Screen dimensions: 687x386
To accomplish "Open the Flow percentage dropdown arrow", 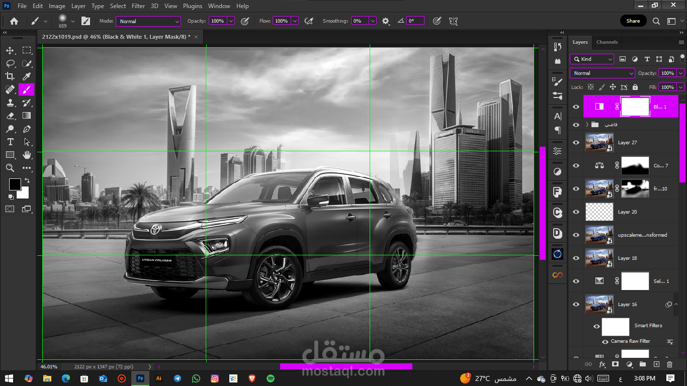I will point(295,21).
